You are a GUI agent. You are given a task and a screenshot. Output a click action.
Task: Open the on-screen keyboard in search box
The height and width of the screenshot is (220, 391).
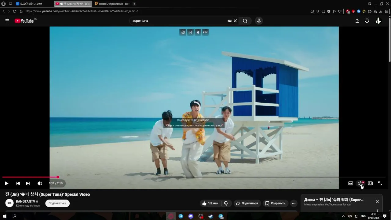[x=229, y=21]
